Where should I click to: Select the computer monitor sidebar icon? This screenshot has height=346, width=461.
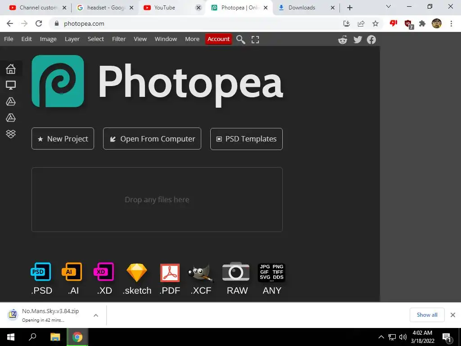point(11,85)
